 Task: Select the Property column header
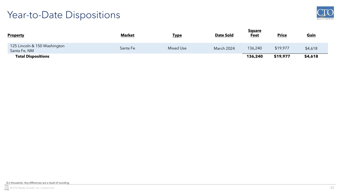click(x=16, y=35)
